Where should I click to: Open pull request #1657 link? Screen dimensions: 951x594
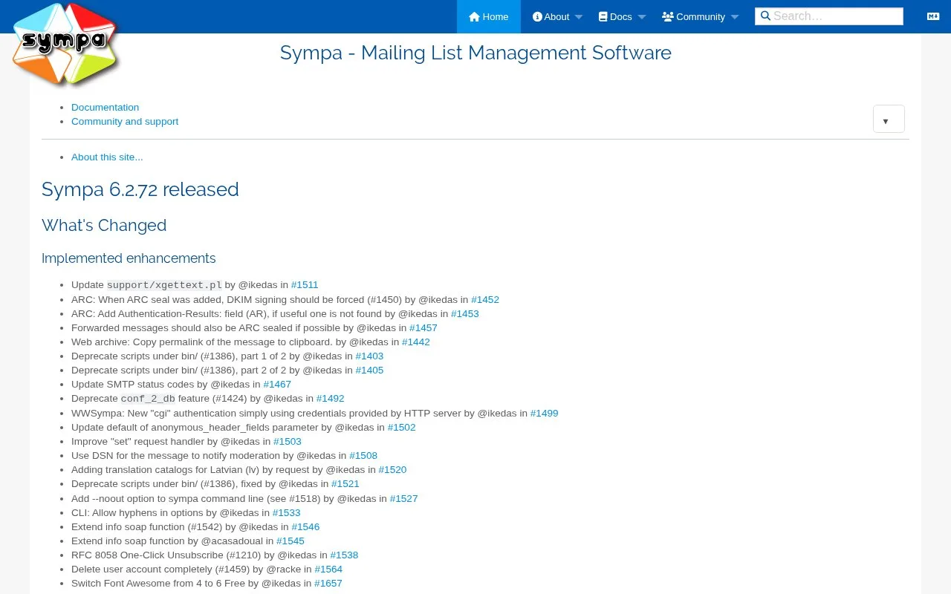tap(328, 584)
